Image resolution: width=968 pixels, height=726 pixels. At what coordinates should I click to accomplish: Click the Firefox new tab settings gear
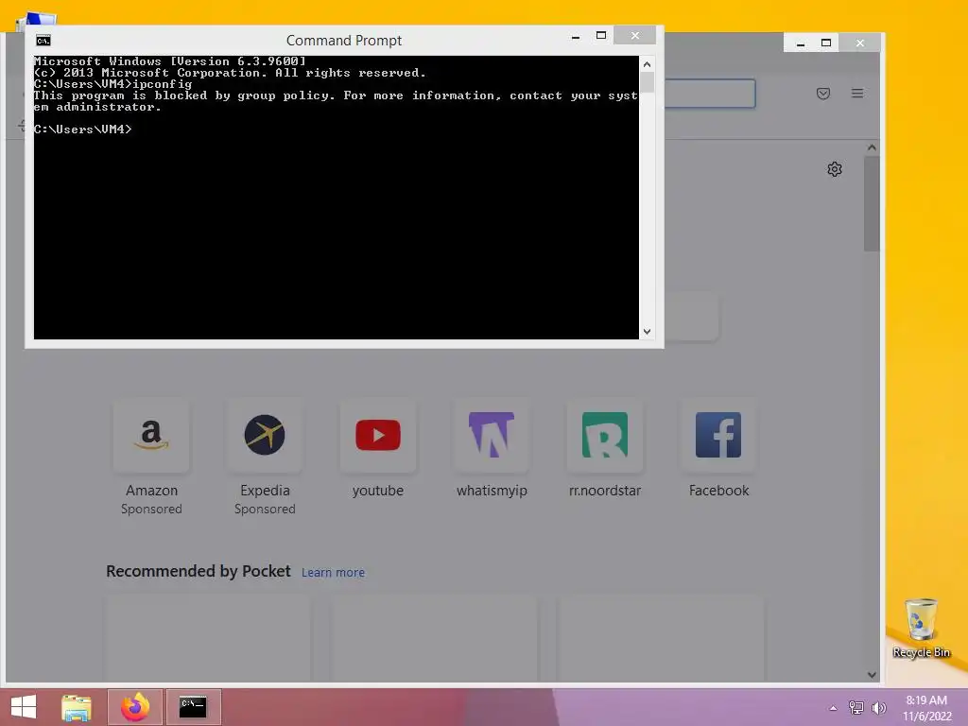coord(835,169)
